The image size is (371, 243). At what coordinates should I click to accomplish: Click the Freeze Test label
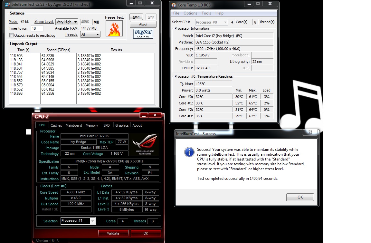[x=114, y=17]
